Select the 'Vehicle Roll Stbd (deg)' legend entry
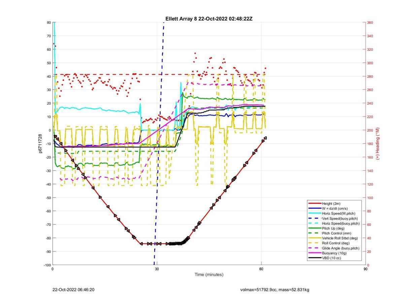The image size is (404, 298). 340,238
